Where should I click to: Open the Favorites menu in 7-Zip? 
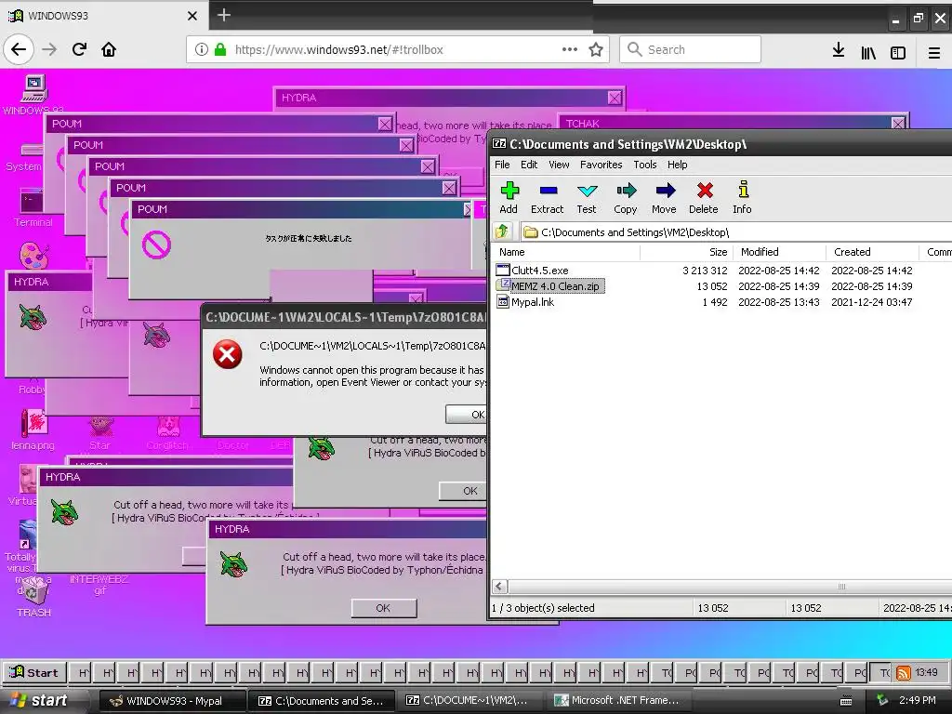click(x=602, y=165)
